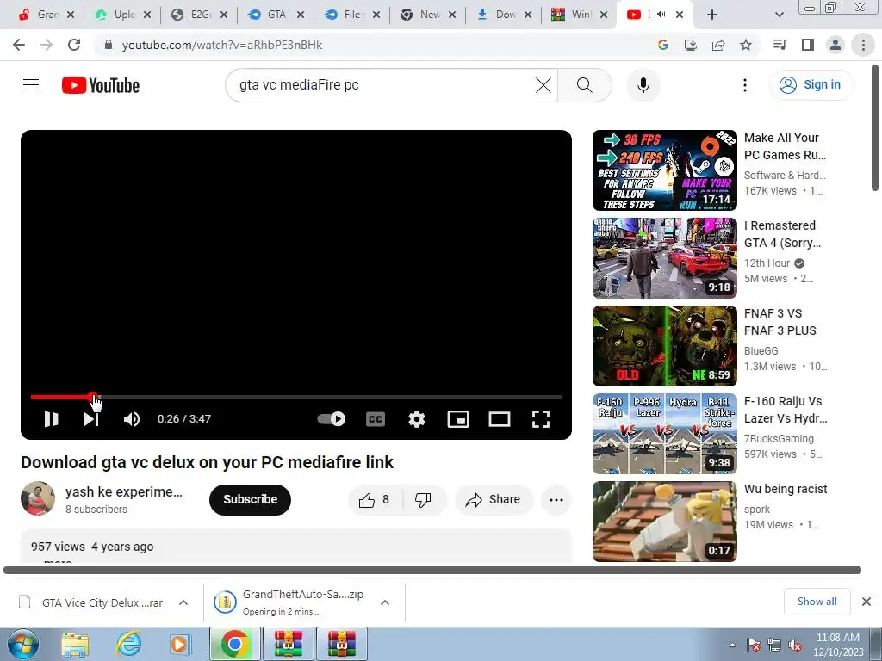Show hidden system tray icons
The image size is (882, 661).
click(x=732, y=645)
